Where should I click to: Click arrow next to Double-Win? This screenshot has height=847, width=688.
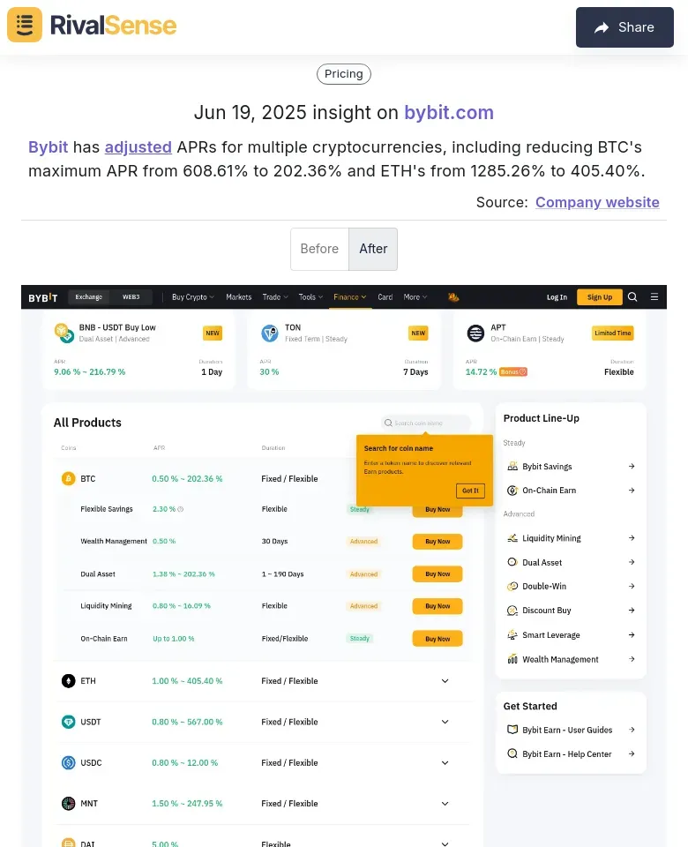(632, 586)
